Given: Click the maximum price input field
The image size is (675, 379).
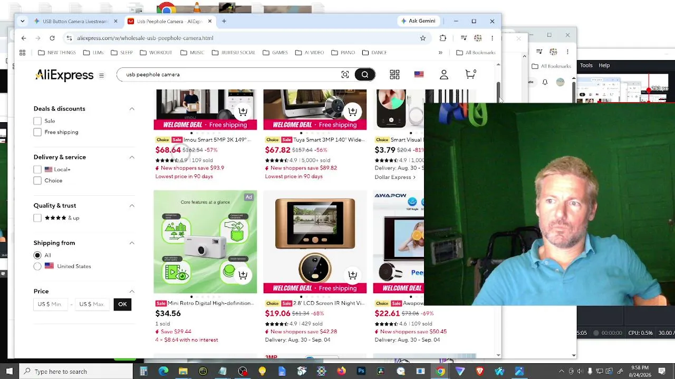Looking at the screenshot, I should click(92, 304).
